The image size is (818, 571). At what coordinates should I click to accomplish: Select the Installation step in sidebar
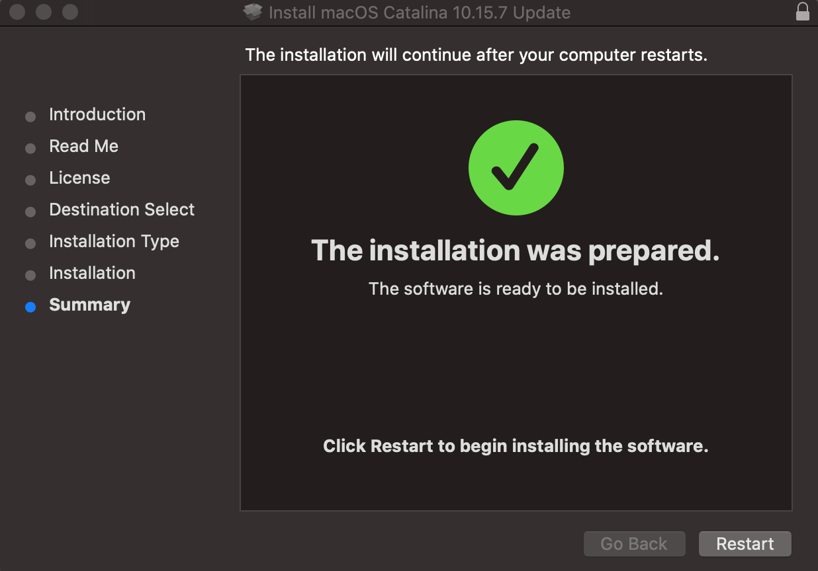click(92, 273)
